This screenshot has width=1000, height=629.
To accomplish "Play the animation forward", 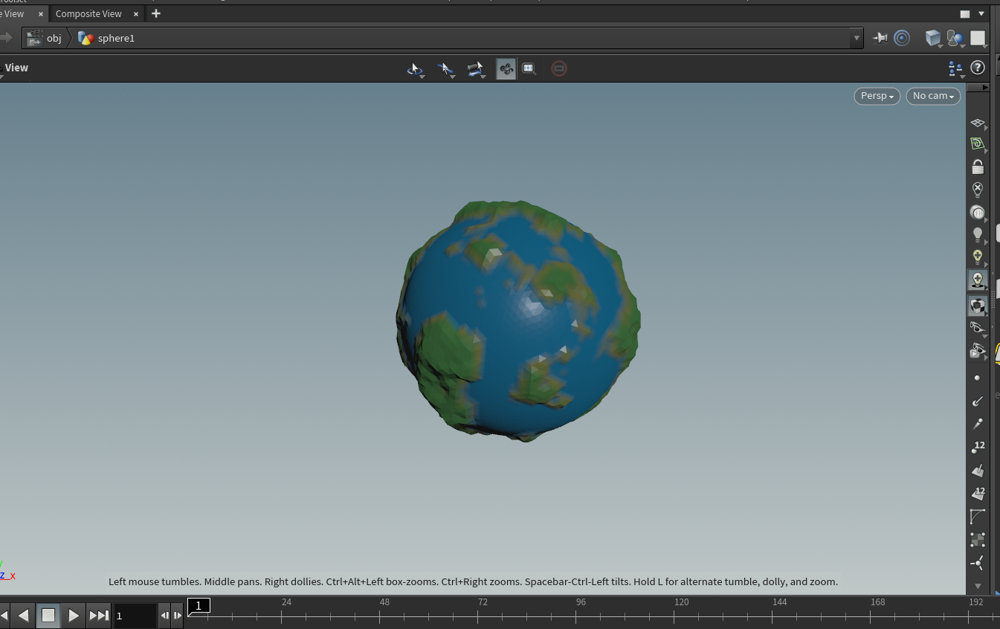I will (x=73, y=615).
